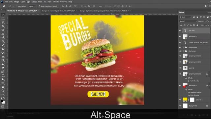Hide the Color Fill 1 layer
This screenshot has width=211, height=119.
180,100
